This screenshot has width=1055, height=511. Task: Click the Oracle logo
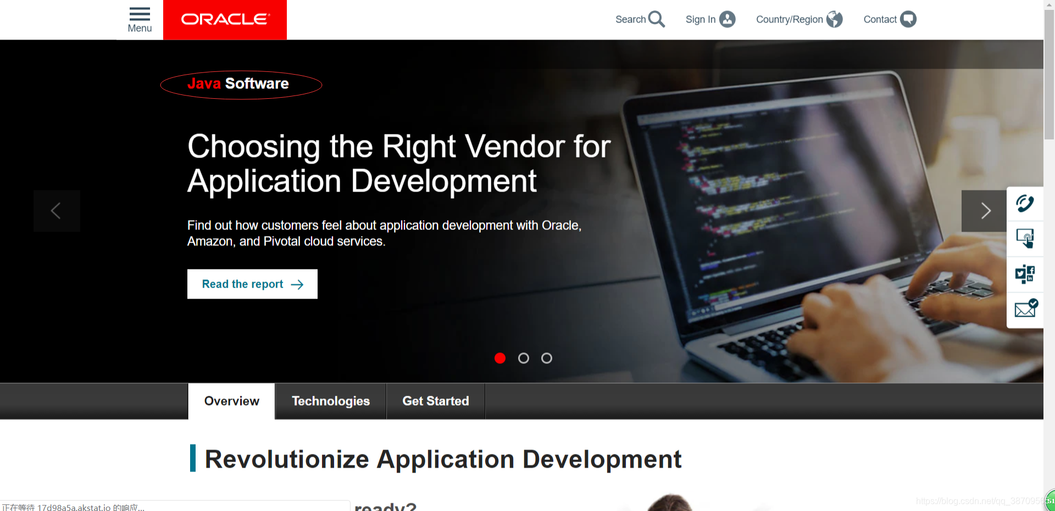[225, 20]
